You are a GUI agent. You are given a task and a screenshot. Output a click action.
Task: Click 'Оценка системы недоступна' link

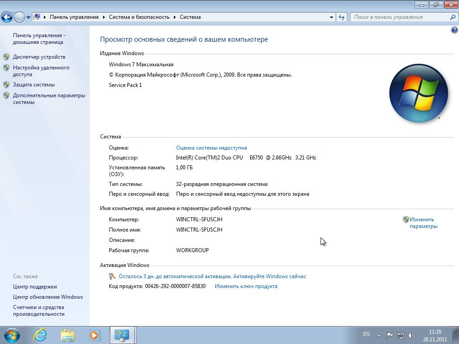tap(212, 148)
